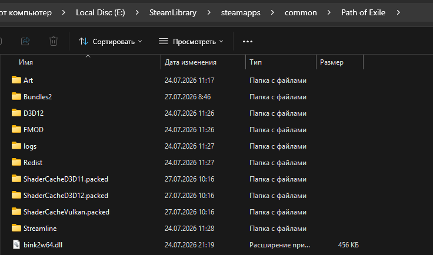Click 'Папка с файлами' in logs row
The height and width of the screenshot is (255, 433).
tap(278, 146)
